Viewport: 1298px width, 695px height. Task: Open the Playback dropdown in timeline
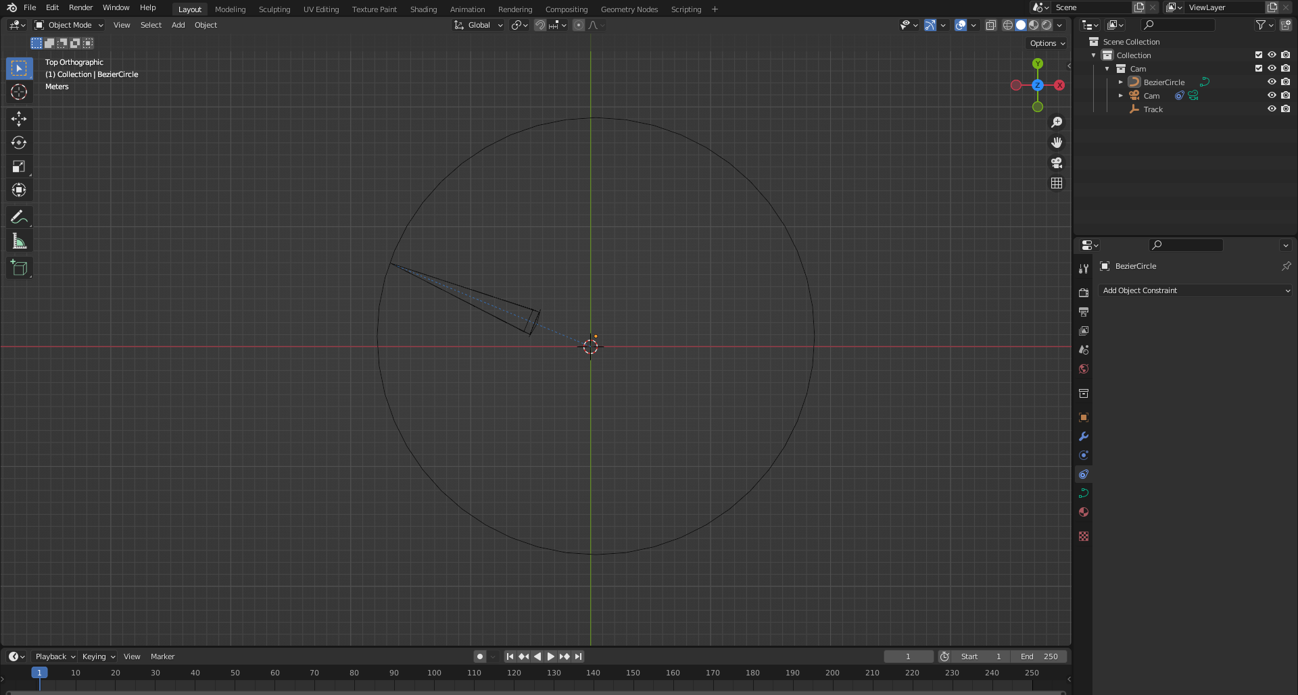55,657
